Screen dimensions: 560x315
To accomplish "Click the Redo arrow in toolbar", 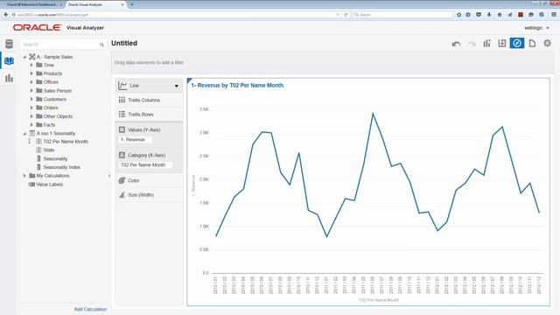I will [x=472, y=44].
